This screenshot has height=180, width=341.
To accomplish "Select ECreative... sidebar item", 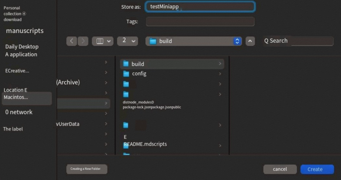I will click(x=17, y=71).
